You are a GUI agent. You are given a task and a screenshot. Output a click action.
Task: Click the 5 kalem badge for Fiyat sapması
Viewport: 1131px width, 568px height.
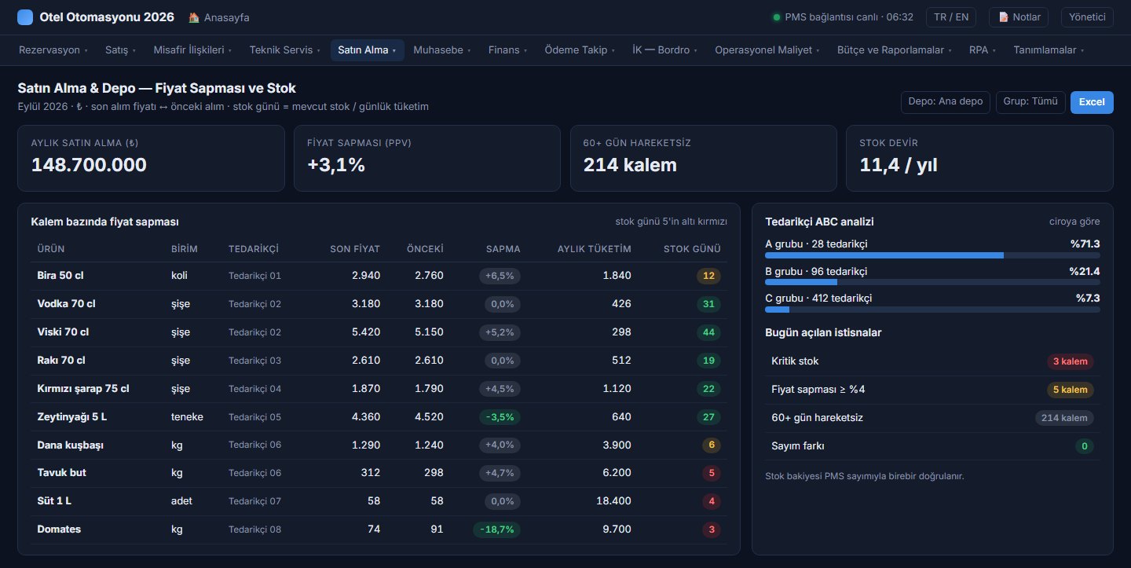pos(1070,390)
